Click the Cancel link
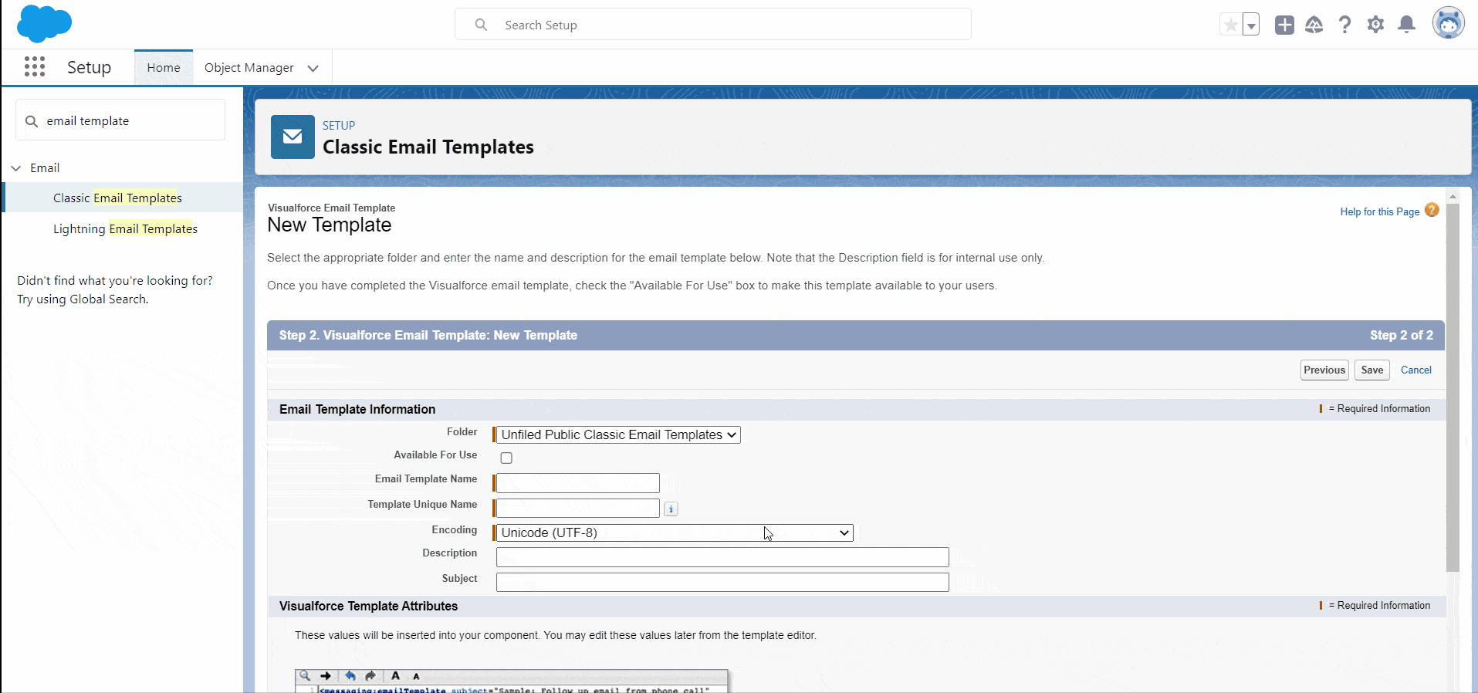1478x693 pixels. point(1416,370)
